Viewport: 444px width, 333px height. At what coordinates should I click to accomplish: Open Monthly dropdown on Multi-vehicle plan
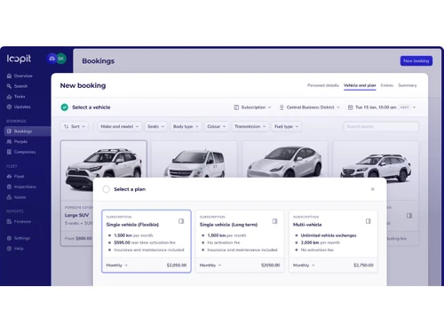[304, 266]
